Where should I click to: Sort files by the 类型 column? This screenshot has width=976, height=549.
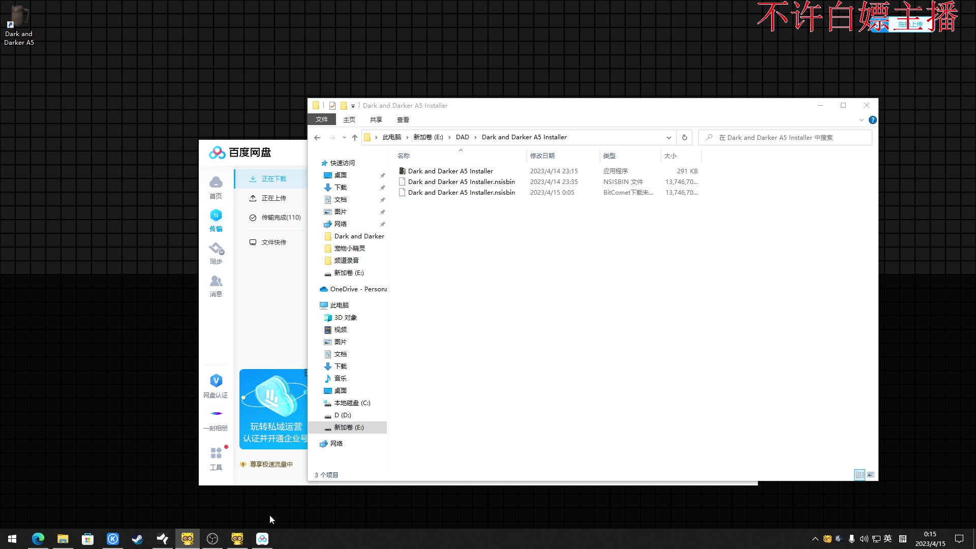(630, 156)
